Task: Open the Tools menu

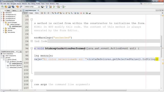Action: (47, 4)
